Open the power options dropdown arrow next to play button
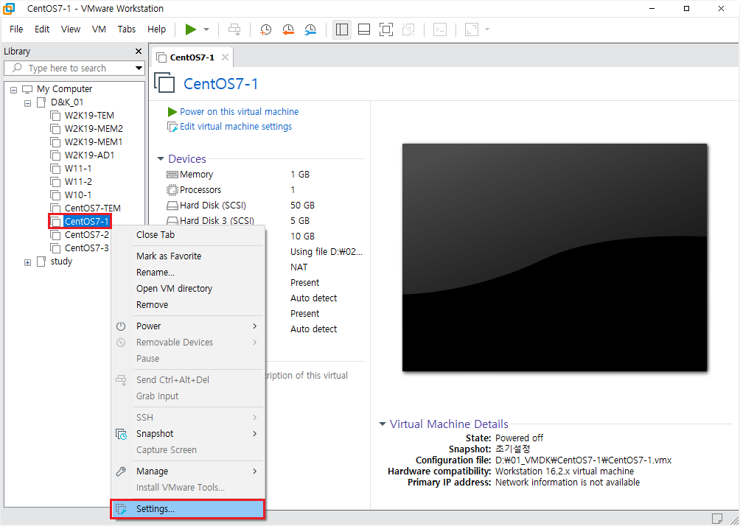The image size is (740, 526). coord(206,29)
